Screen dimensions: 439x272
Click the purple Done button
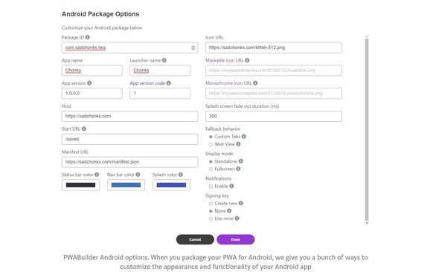[236, 239]
